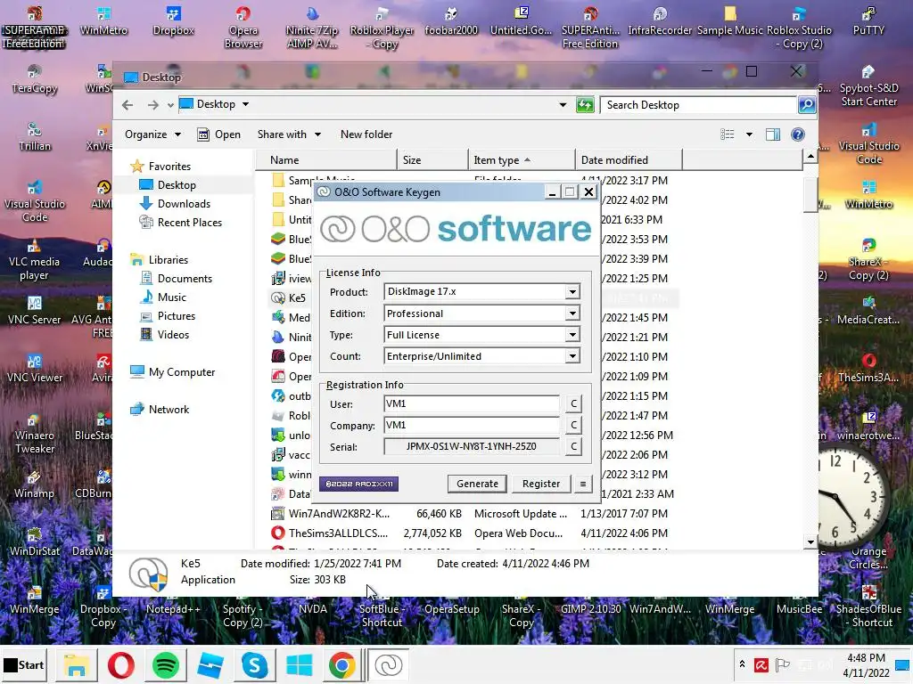Select the TheSims3ALLDLCS.... file row
The height and width of the screenshot is (684, 913).
pos(473,533)
